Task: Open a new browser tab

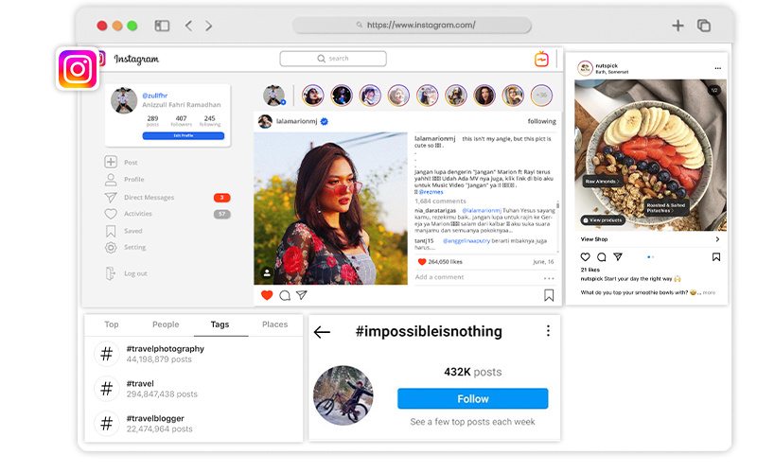Action: click(678, 26)
